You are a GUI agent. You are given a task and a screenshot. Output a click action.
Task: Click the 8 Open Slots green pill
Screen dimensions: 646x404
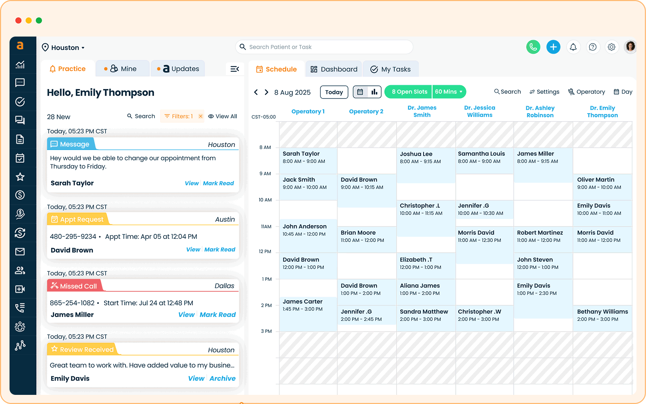click(x=409, y=92)
